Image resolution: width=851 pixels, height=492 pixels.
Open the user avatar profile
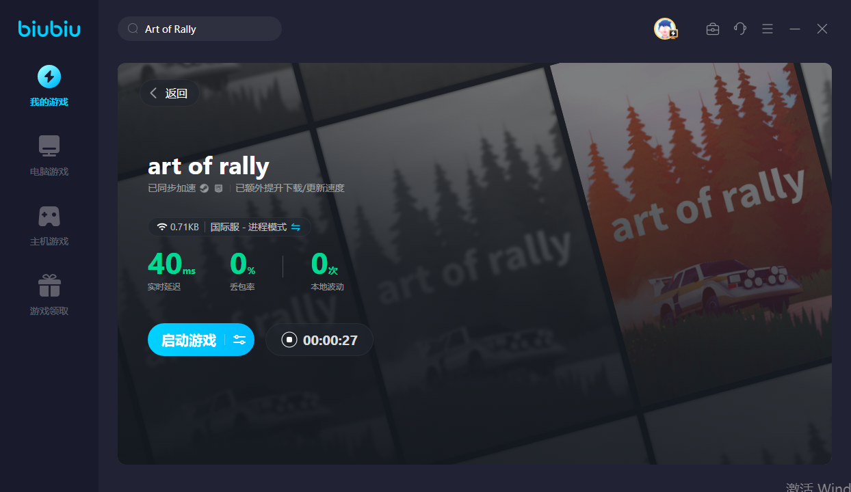click(665, 29)
